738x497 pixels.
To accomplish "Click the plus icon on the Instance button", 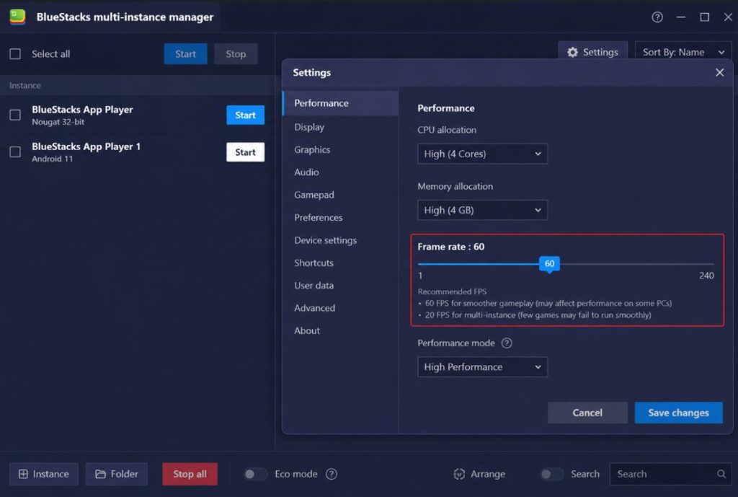I will (23, 474).
